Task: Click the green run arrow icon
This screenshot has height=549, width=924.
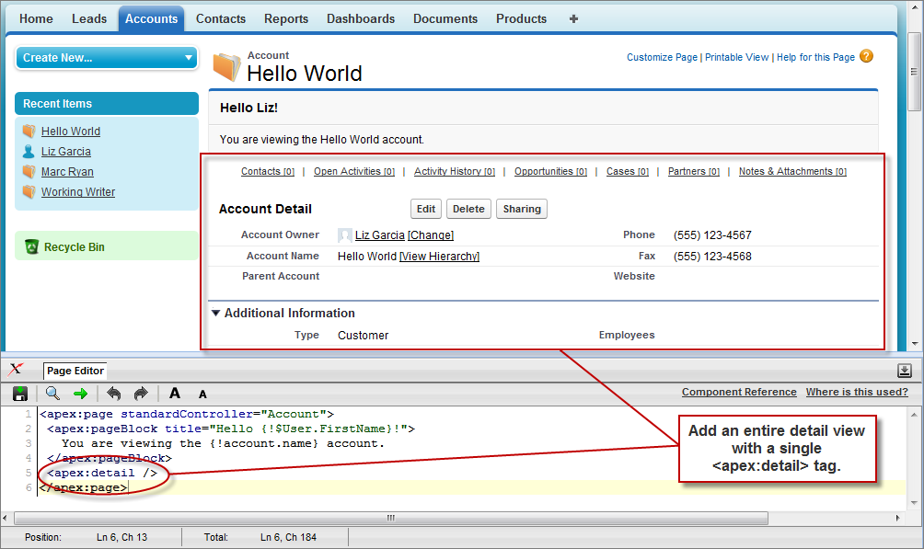Action: [x=82, y=394]
